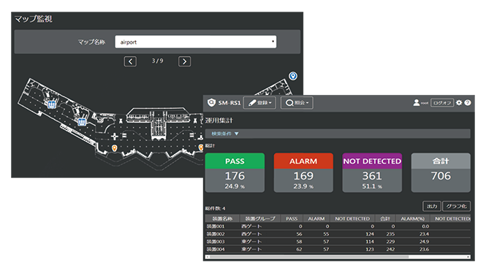This screenshot has width=486, height=273.
Task: Open the airport map name dropdown
Action: (196, 42)
